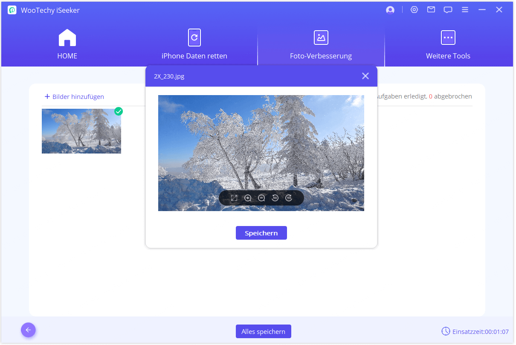Go to the HOME tab

pyautogui.click(x=67, y=44)
